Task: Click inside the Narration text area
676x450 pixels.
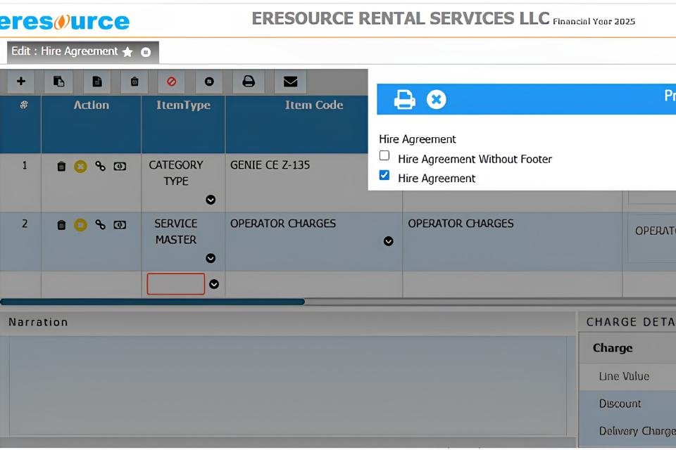Action: tap(287, 386)
